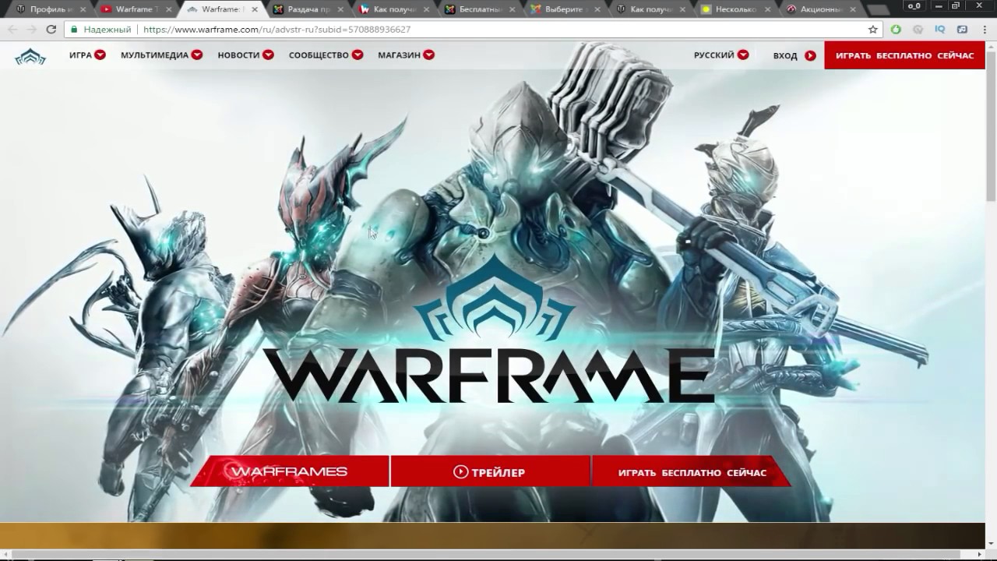Open the IQ browser extension
997x561 pixels.
coord(940,30)
